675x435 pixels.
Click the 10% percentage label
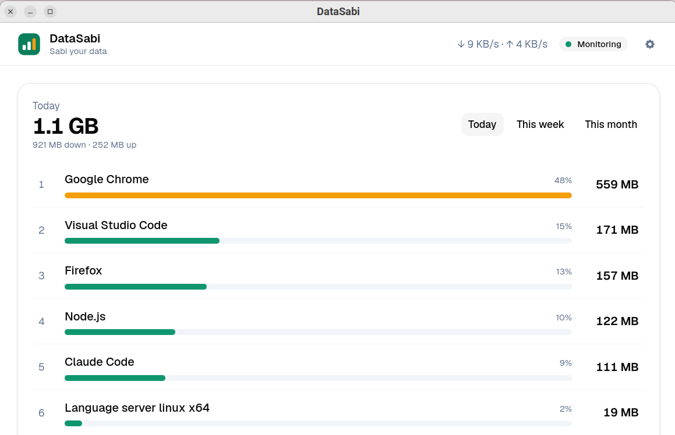(564, 318)
